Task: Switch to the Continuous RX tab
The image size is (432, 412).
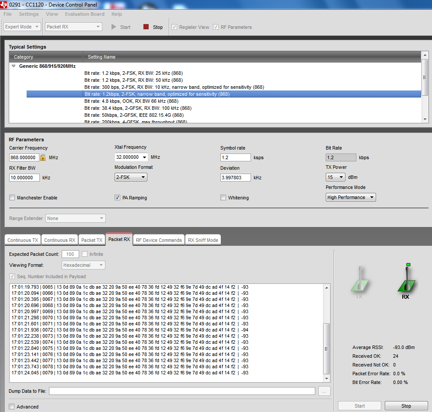Action: (59, 240)
